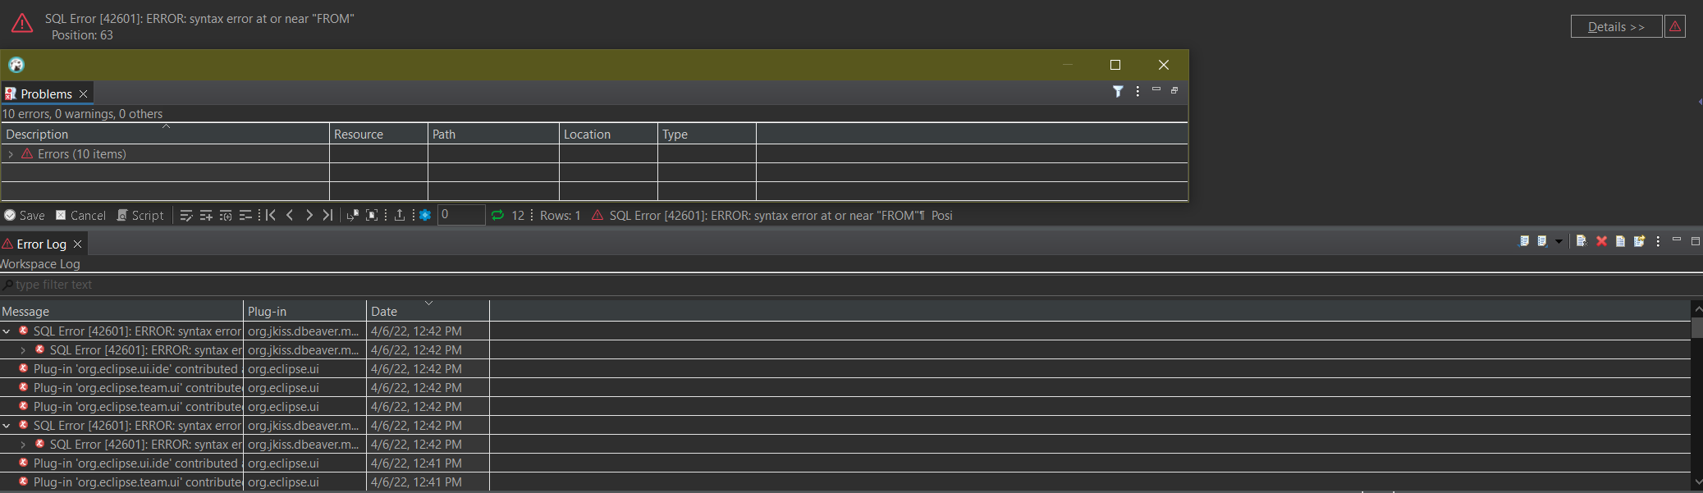Click the edit cell value icon
The height and width of the screenshot is (493, 1703).
pyautogui.click(x=186, y=216)
